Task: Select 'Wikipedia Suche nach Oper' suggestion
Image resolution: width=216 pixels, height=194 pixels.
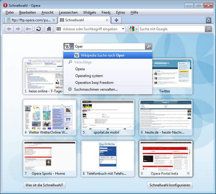Action: (x=108, y=55)
